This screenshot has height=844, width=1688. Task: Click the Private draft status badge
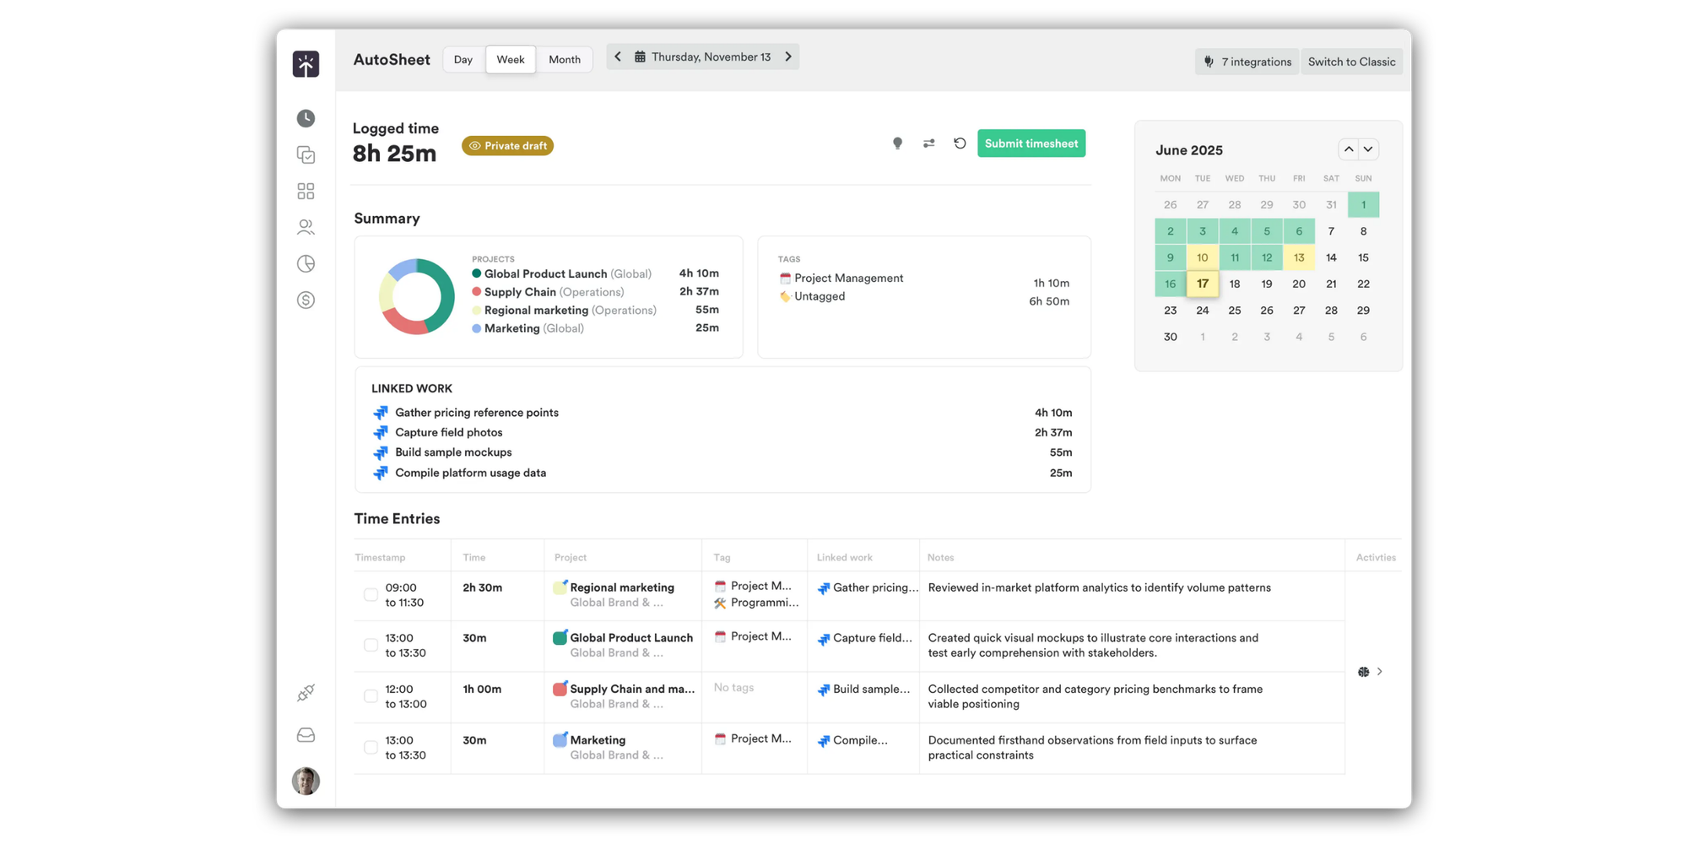pos(507,146)
